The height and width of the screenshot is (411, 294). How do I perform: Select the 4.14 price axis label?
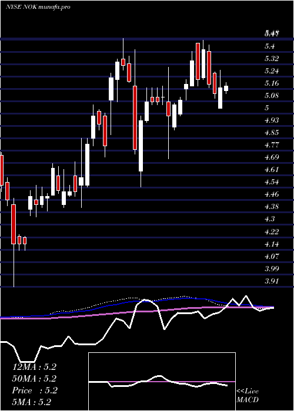pyautogui.click(x=272, y=244)
